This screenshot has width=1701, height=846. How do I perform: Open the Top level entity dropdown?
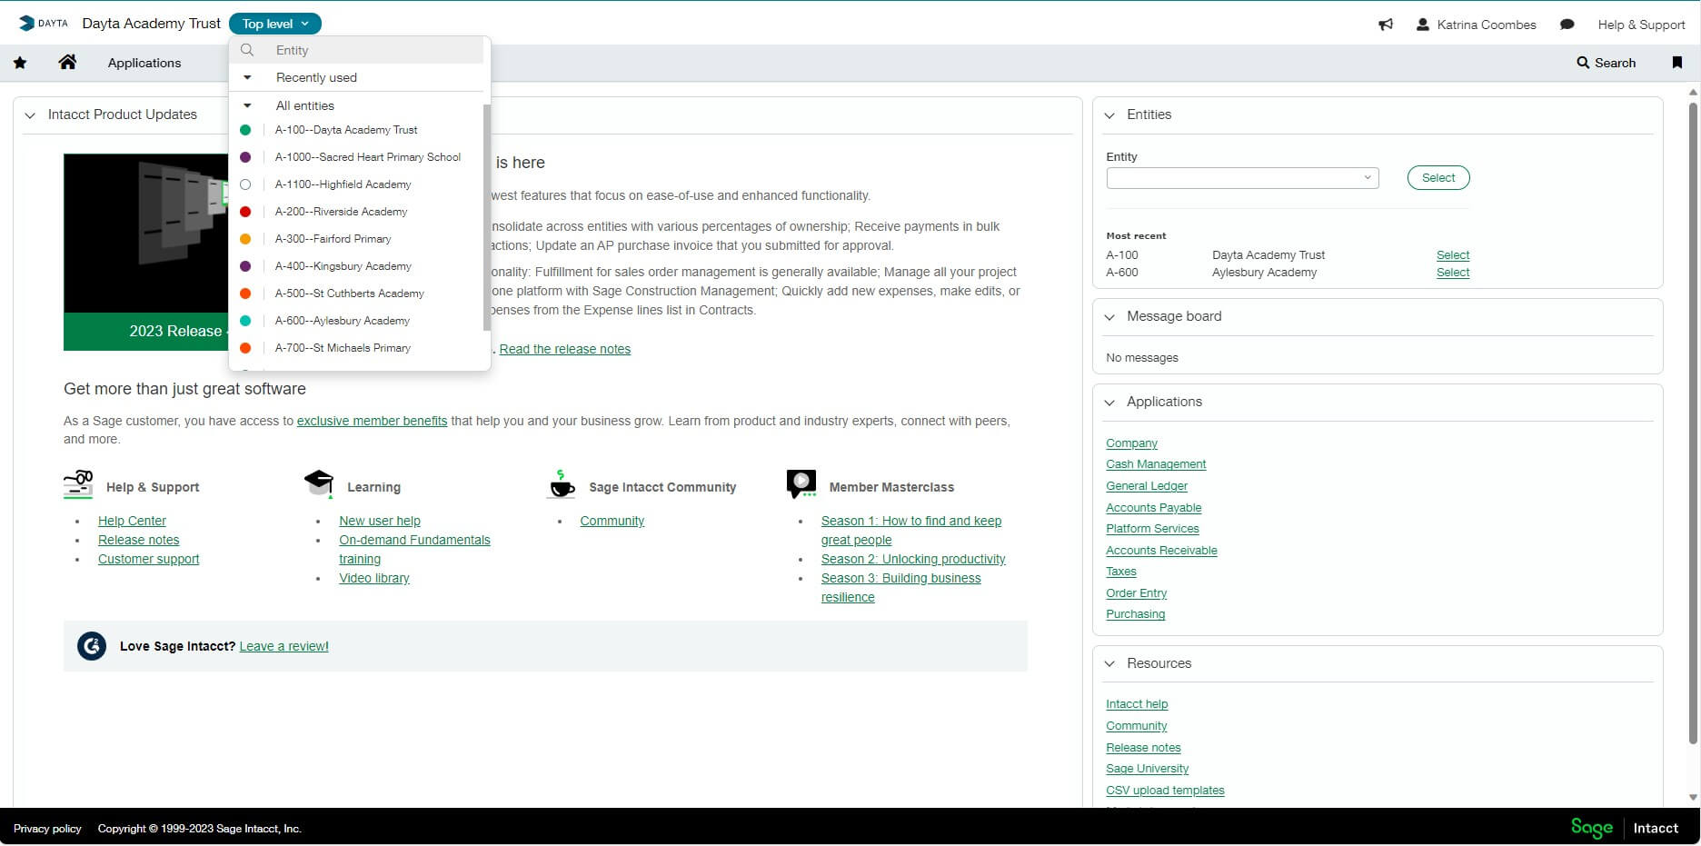tap(275, 24)
